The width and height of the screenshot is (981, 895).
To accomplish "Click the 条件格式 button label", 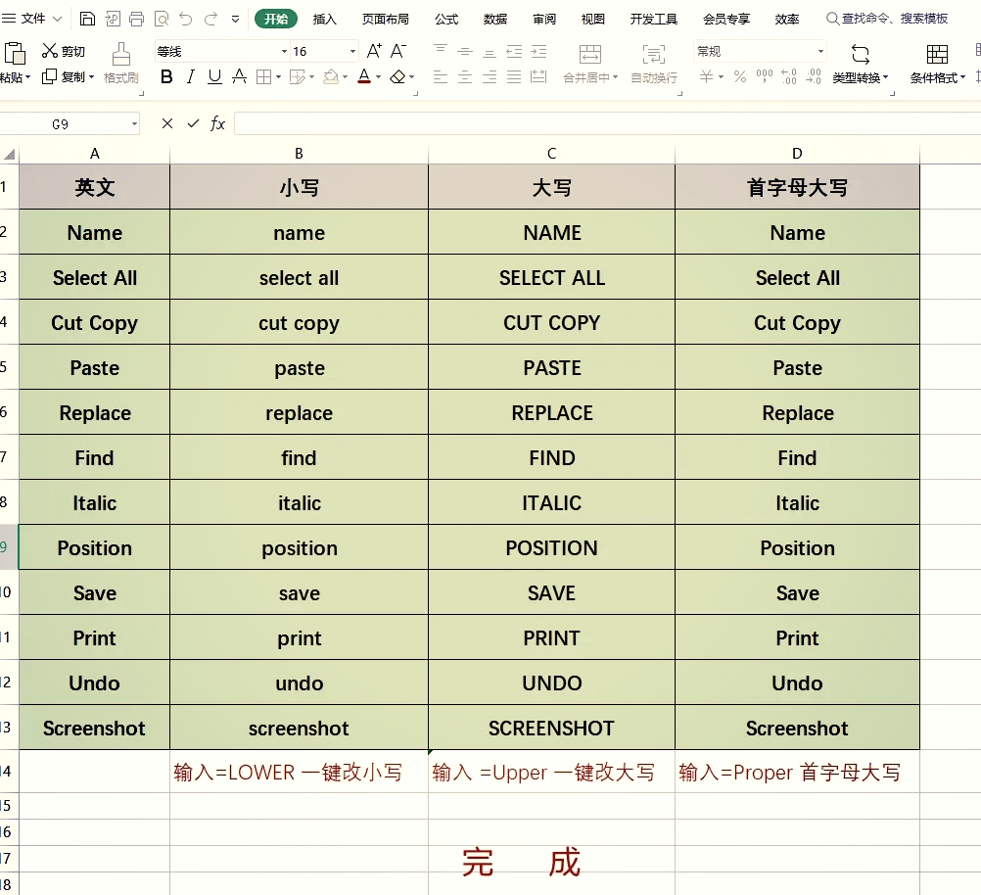I will pyautogui.click(x=933, y=77).
